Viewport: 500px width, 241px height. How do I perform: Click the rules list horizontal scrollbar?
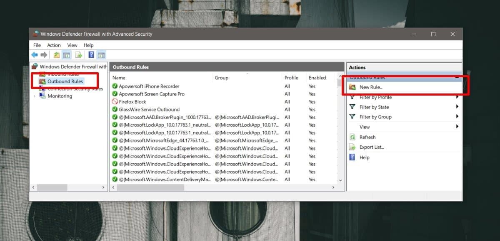coord(150,188)
